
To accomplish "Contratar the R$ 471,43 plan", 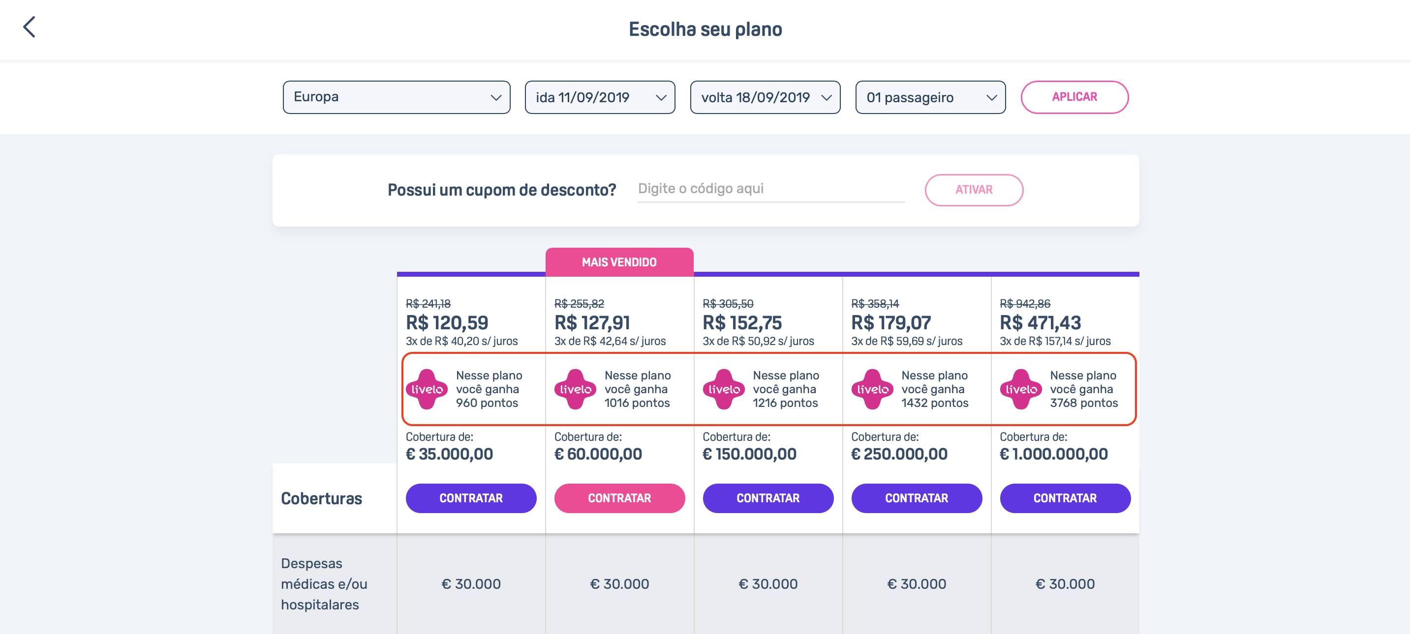I will 1065,498.
